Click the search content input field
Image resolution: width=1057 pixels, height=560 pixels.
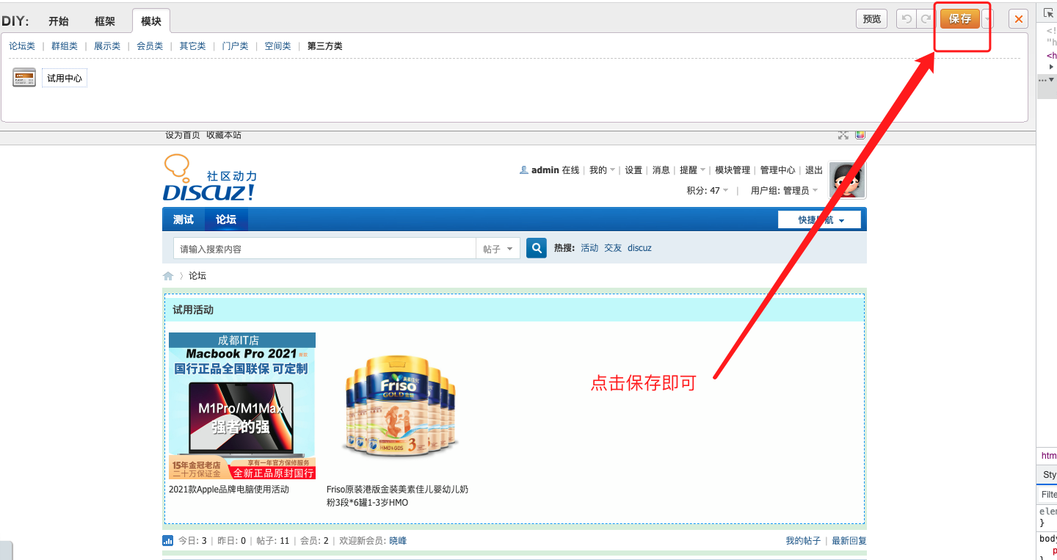[x=324, y=249]
